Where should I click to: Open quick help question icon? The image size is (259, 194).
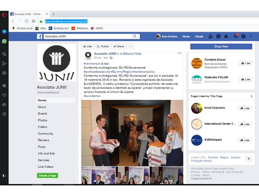pos(243,36)
